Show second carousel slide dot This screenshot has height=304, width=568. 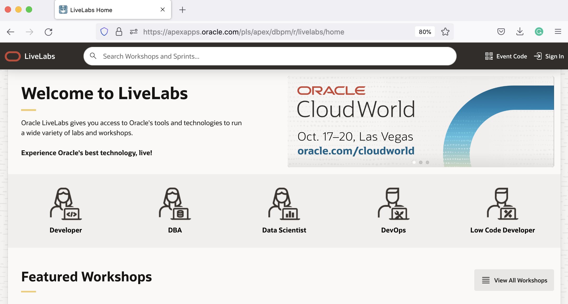point(421,163)
